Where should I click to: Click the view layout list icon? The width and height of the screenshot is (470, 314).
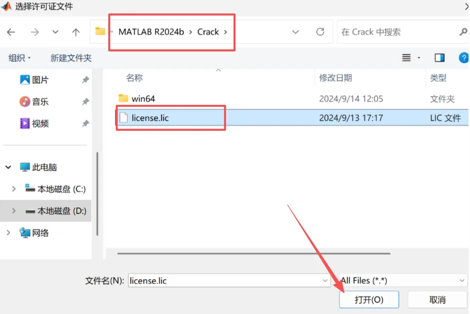point(407,57)
